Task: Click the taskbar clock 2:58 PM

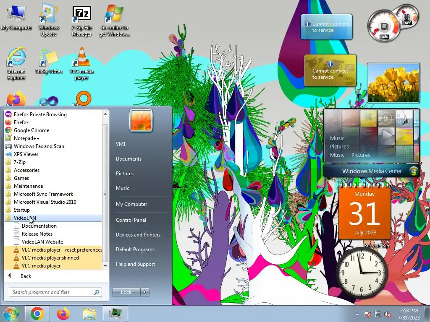Action: 409,311
